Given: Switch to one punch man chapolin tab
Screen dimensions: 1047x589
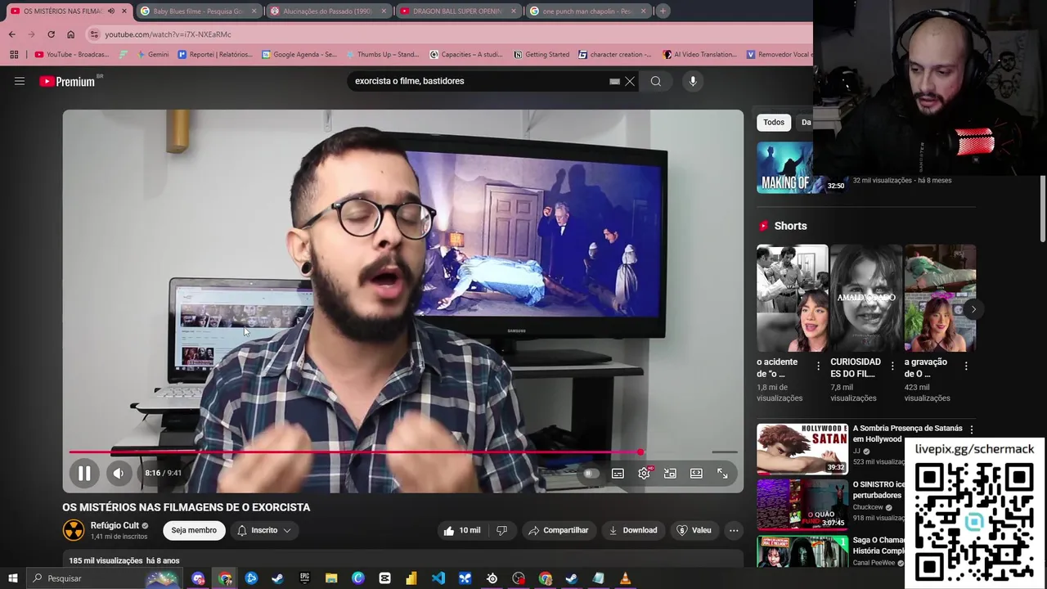Looking at the screenshot, I should click(587, 11).
